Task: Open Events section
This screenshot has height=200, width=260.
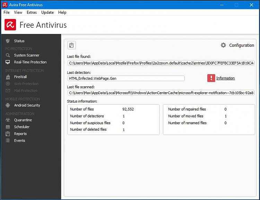Action: (x=19, y=140)
